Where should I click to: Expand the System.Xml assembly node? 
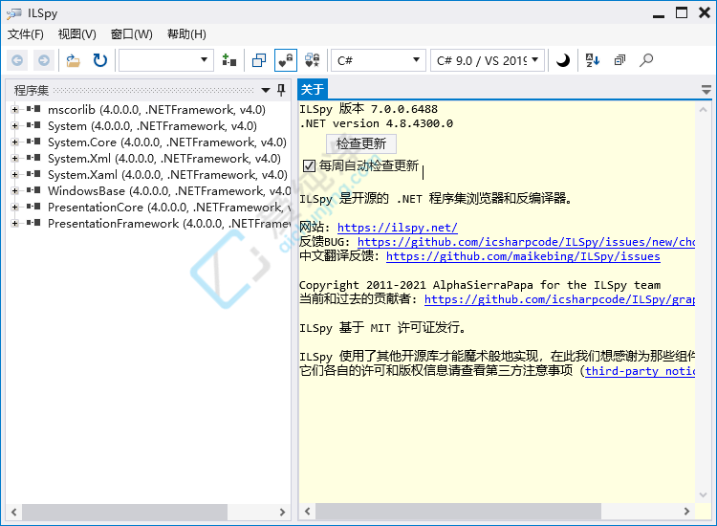pyautogui.click(x=15, y=158)
